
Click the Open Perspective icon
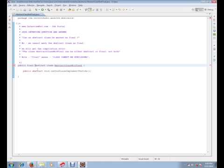coord(193,10)
